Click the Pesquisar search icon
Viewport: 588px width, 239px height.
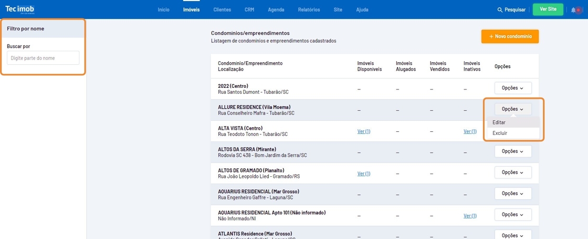click(x=500, y=10)
